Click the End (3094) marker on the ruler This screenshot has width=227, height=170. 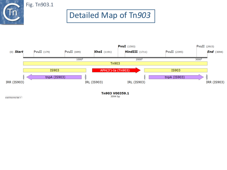pyautogui.click(x=215, y=52)
